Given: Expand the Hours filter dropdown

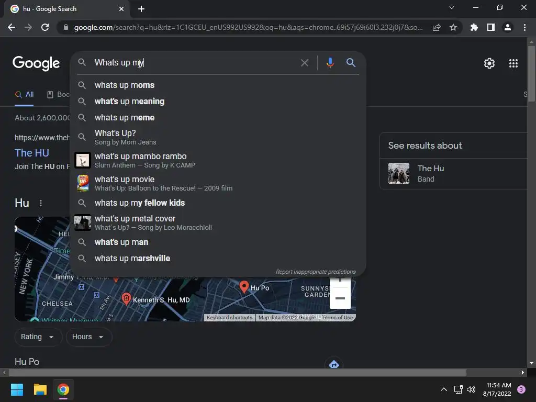Looking at the screenshot, I should tap(89, 337).
